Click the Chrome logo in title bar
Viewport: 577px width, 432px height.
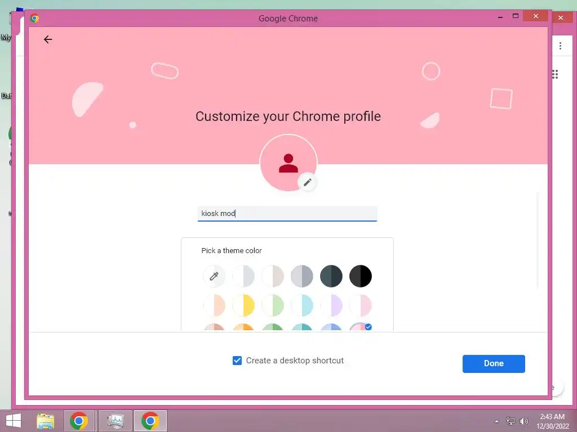coord(34,18)
